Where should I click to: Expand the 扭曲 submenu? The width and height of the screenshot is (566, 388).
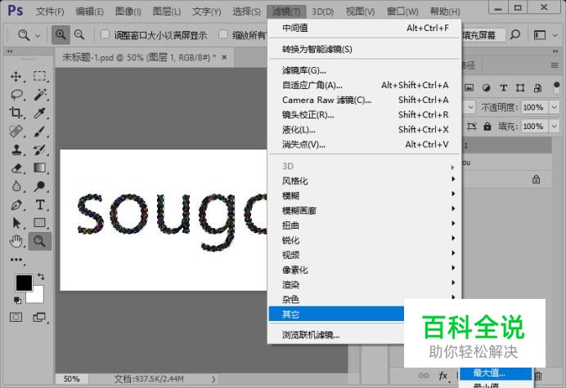tap(364, 225)
